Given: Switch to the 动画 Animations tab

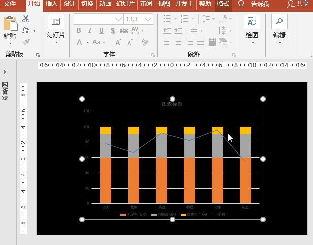Looking at the screenshot, I should (x=105, y=4).
